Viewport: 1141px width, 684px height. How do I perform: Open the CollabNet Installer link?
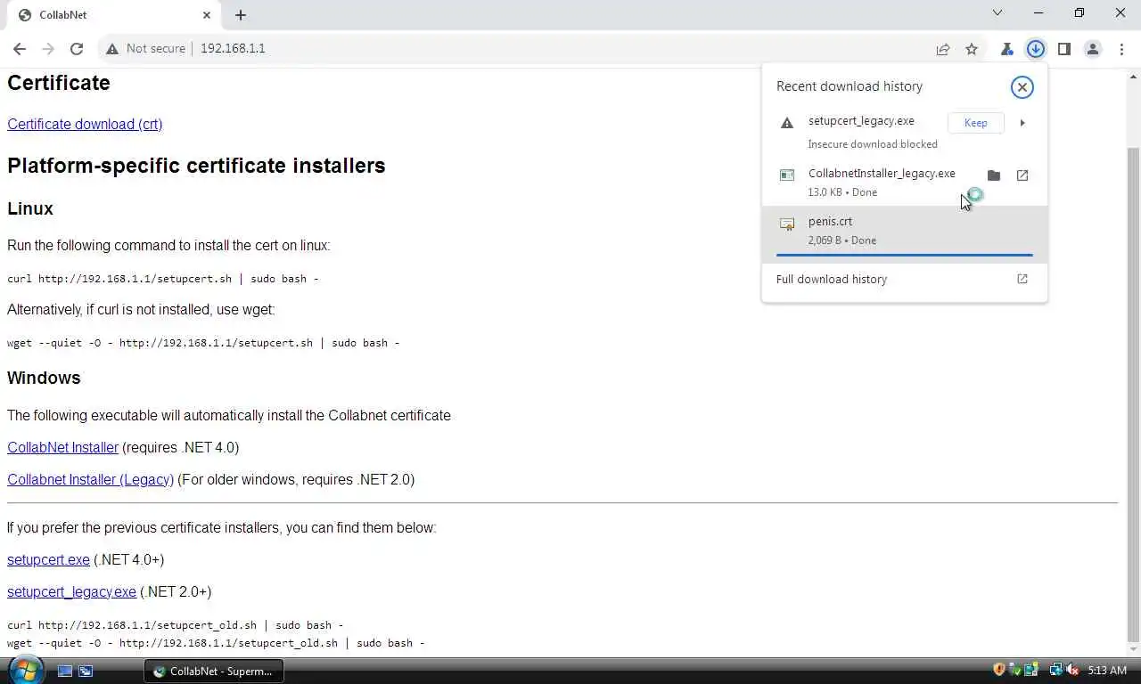point(62,447)
